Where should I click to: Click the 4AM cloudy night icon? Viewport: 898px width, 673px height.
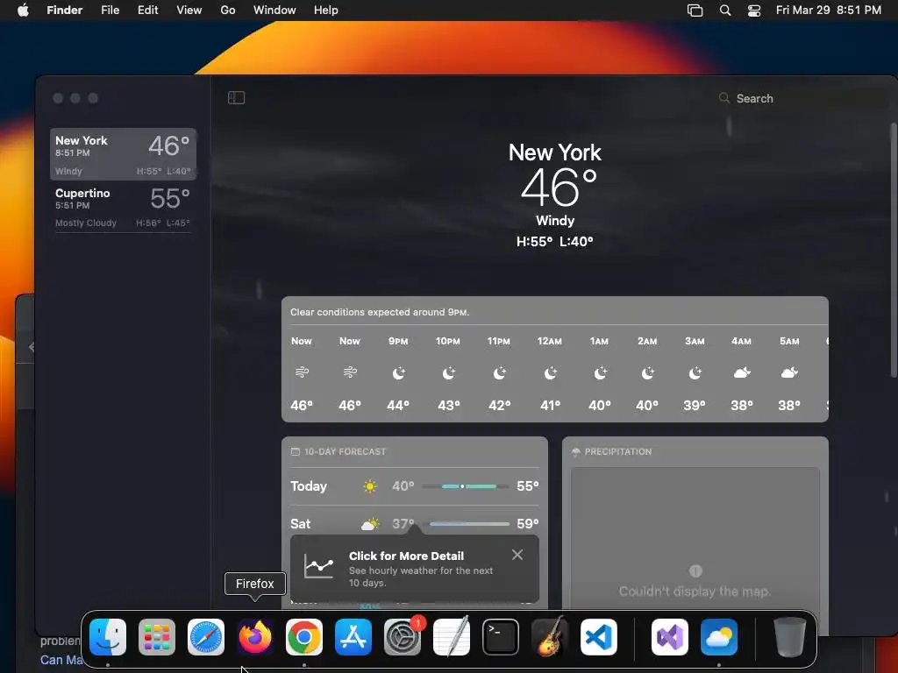pos(742,373)
